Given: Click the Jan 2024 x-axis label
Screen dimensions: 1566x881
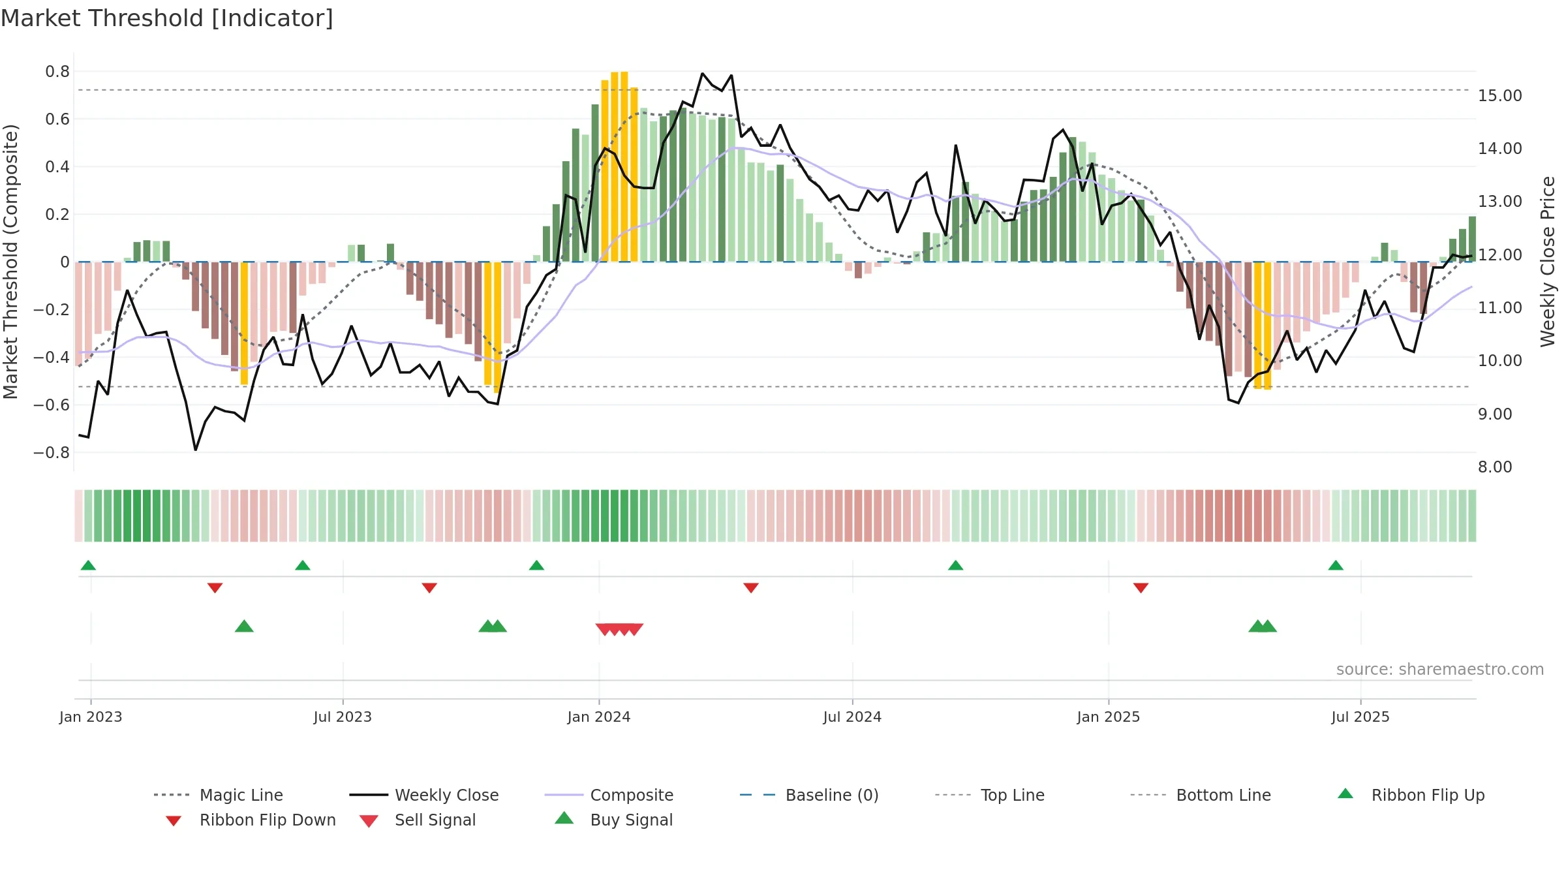Looking at the screenshot, I should pos(599,717).
